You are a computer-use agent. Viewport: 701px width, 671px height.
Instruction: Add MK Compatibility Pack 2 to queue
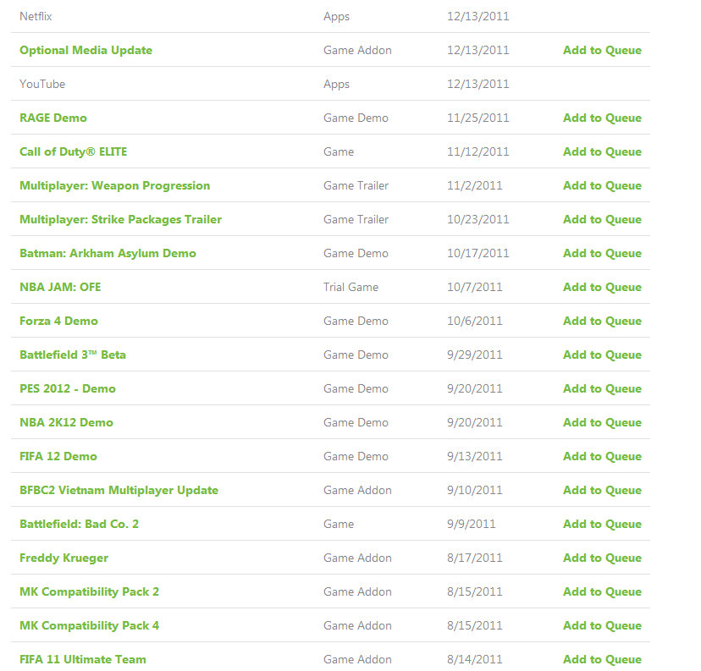[x=602, y=592]
